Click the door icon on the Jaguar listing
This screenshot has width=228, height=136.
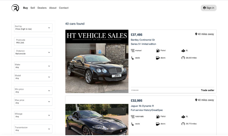(x=158, y=124)
